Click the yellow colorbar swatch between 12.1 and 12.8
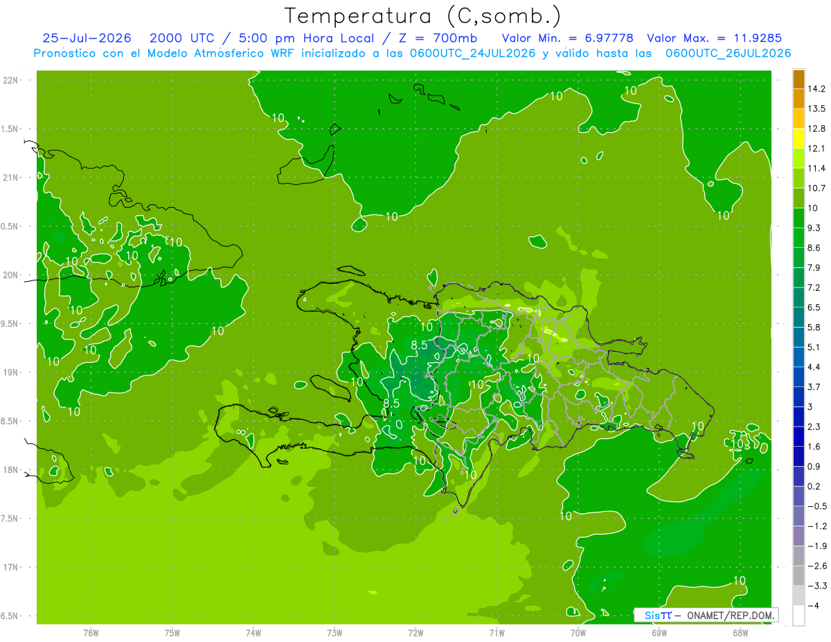Screen dimensions: 831x642 [798, 139]
